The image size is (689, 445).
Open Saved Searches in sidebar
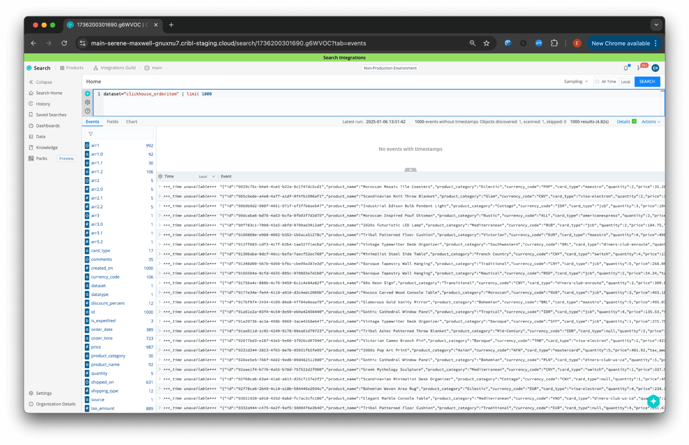51,115
